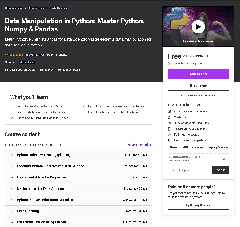Click the Preview this course label
240x227 pixels.
198,41
